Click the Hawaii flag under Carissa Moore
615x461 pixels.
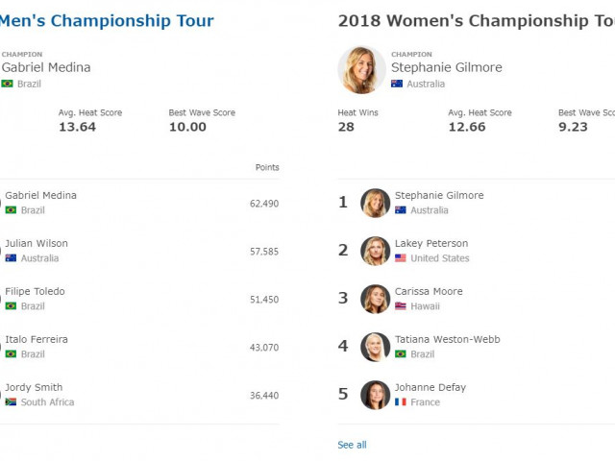pos(401,305)
